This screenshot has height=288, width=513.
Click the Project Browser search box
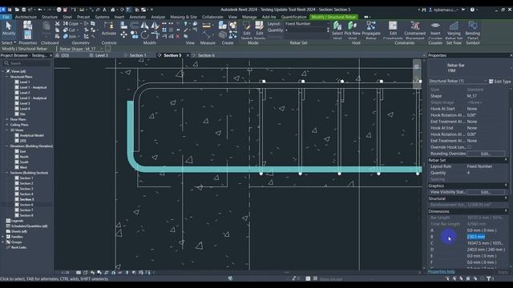(27, 63)
